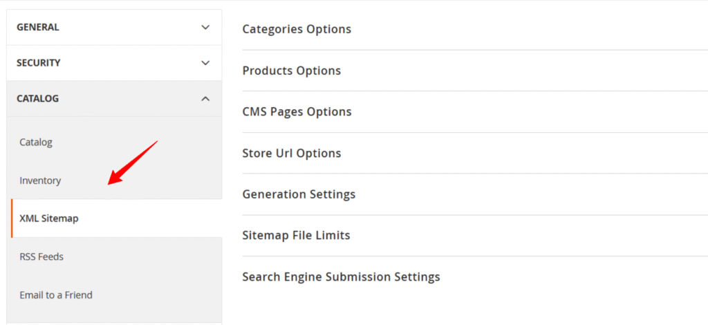Expand the General section chevron arrow

click(x=205, y=28)
